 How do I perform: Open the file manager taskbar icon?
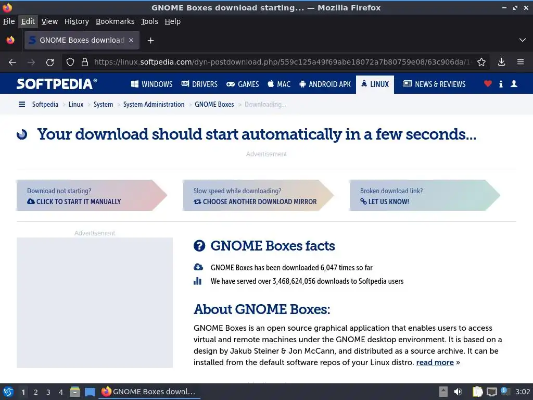coord(75,392)
